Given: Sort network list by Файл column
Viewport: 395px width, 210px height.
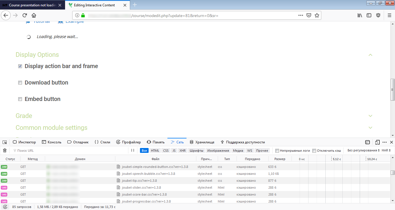Looking at the screenshot, I should click(x=156, y=159).
